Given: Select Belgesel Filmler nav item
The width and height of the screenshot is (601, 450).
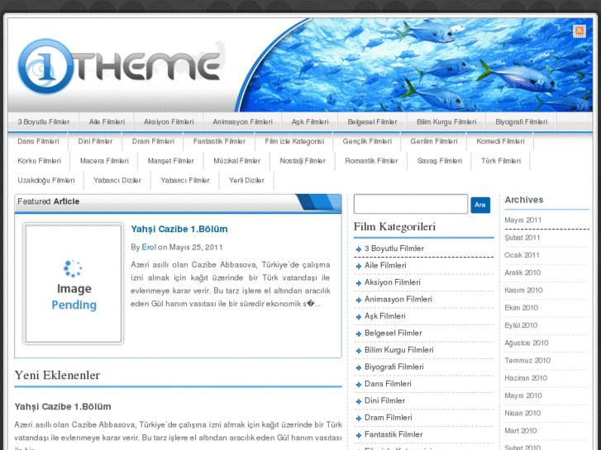Looking at the screenshot, I should (x=372, y=121).
